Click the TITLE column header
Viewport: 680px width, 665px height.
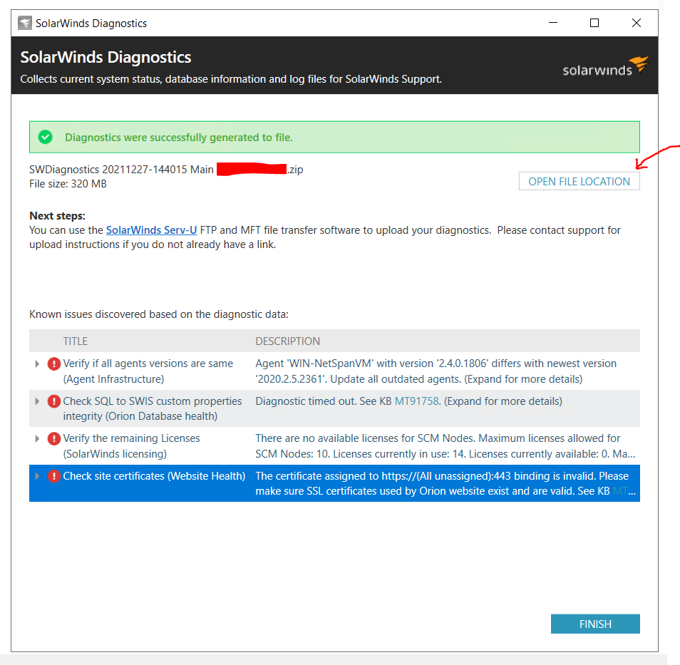pos(76,341)
